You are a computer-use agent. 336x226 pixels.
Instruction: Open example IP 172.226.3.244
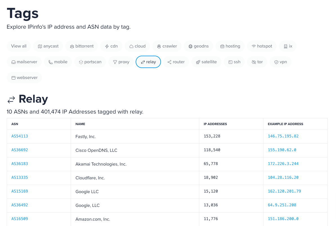(x=283, y=164)
